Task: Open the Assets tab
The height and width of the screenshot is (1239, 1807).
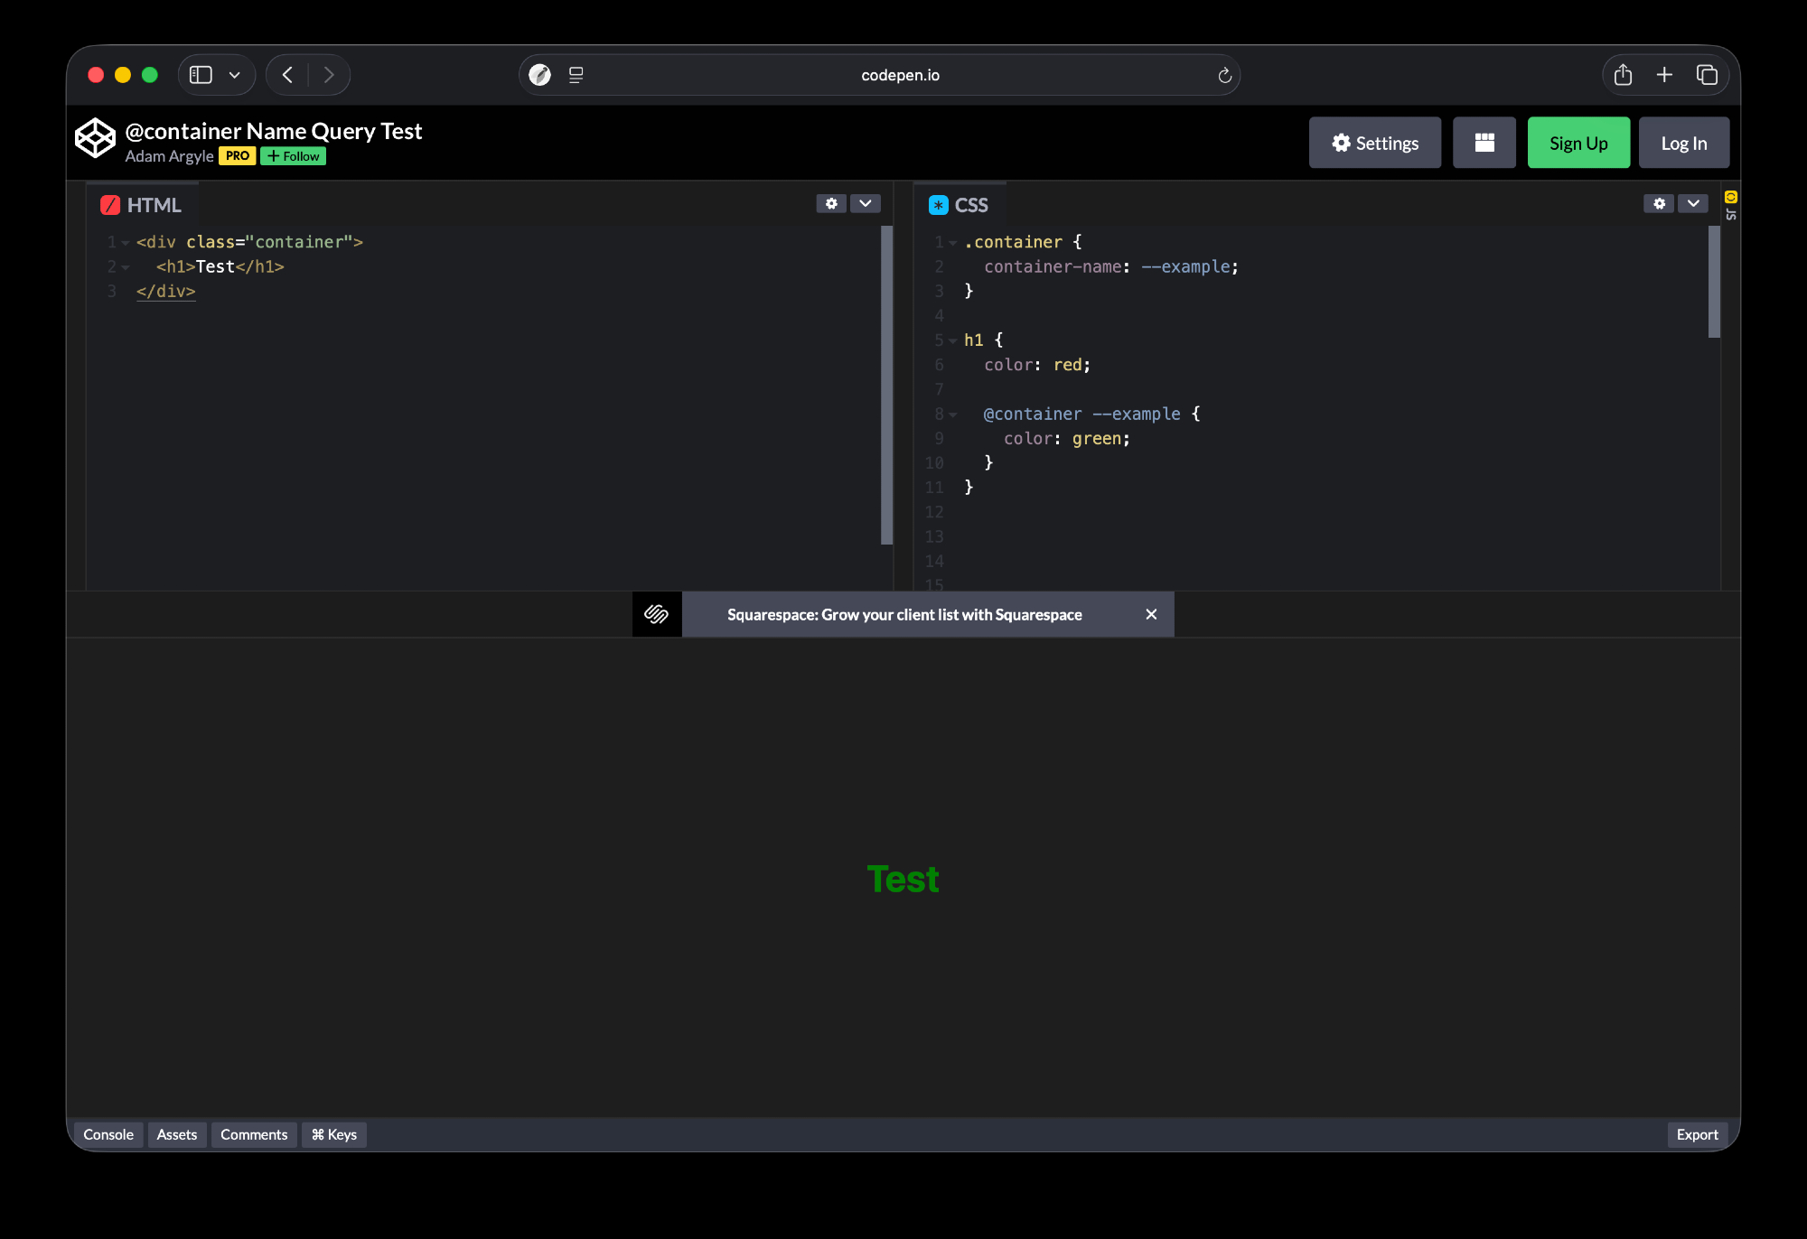Action: pyautogui.click(x=176, y=1135)
